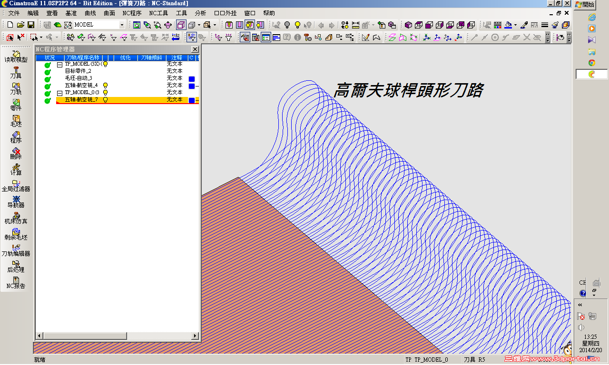This screenshot has width=609, height=365.
Task: Open the NC程序 menu
Action: pos(132,13)
